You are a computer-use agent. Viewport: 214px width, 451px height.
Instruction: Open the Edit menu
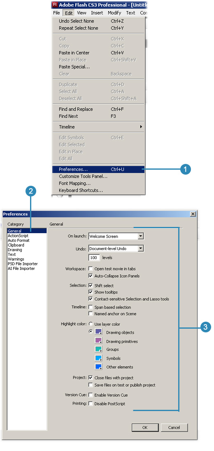pos(69,13)
